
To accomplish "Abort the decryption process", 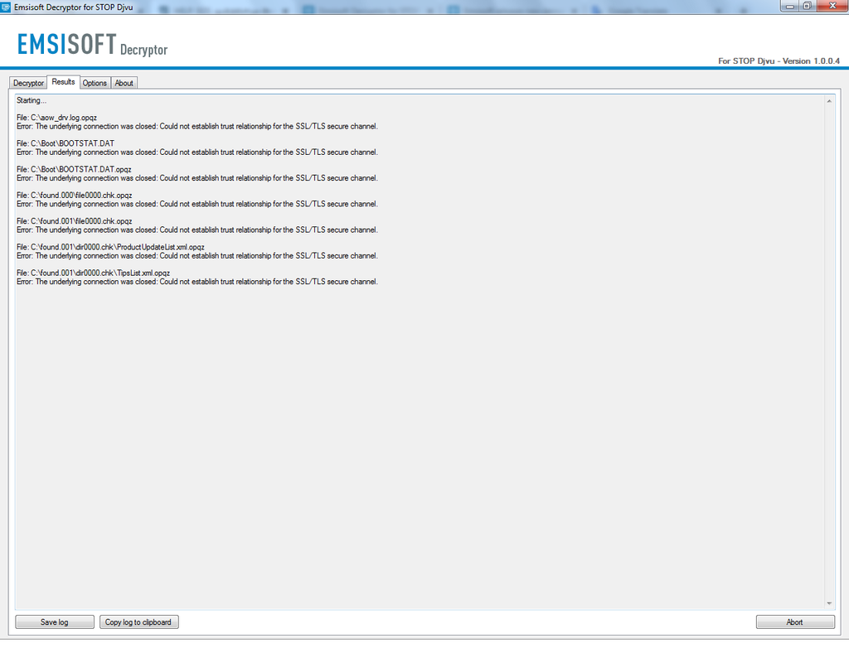I will pos(795,622).
